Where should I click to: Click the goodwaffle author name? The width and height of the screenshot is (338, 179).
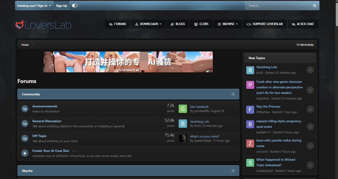click(x=202, y=111)
